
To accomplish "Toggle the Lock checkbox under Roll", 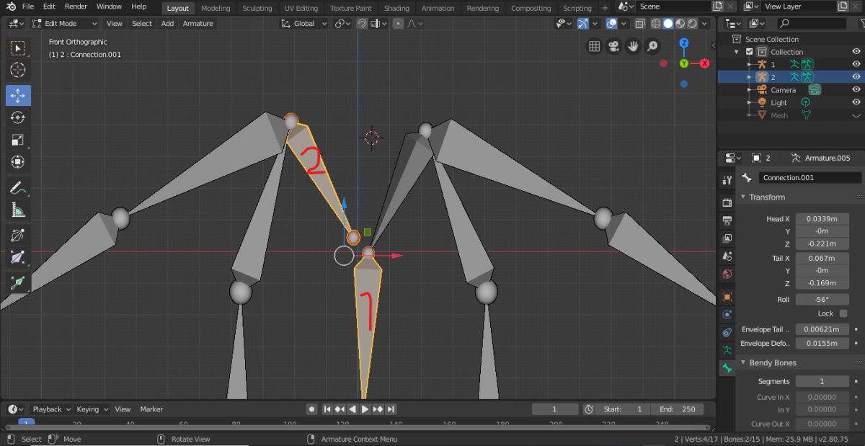I will [843, 313].
